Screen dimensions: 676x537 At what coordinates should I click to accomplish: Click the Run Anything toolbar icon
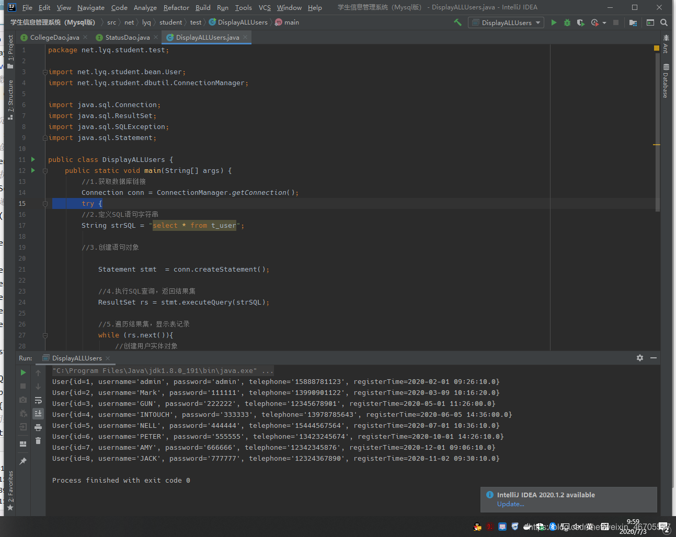(x=650, y=22)
